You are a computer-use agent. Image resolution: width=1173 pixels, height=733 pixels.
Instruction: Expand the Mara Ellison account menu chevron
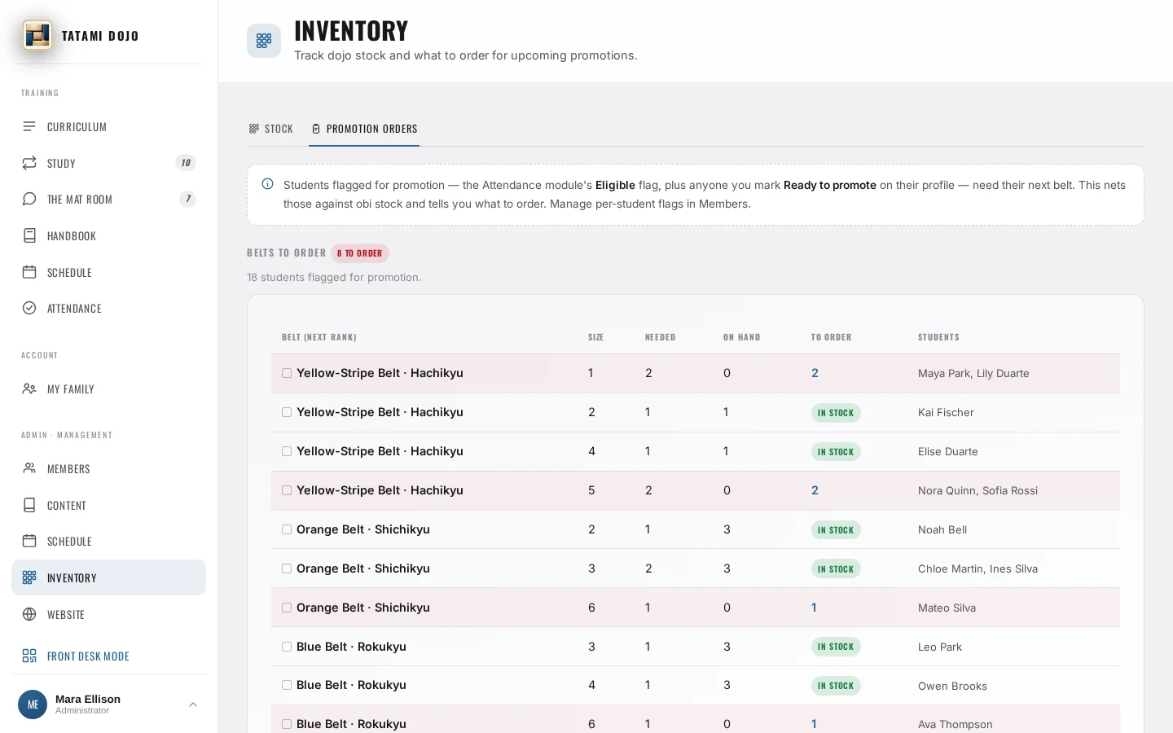coord(193,704)
